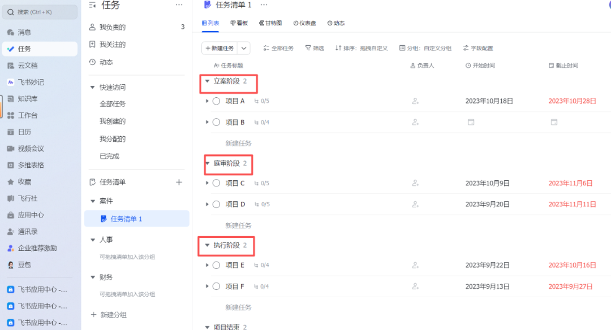Switch to the 看板 view tab
This screenshot has height=330, width=611.
coord(239,24)
